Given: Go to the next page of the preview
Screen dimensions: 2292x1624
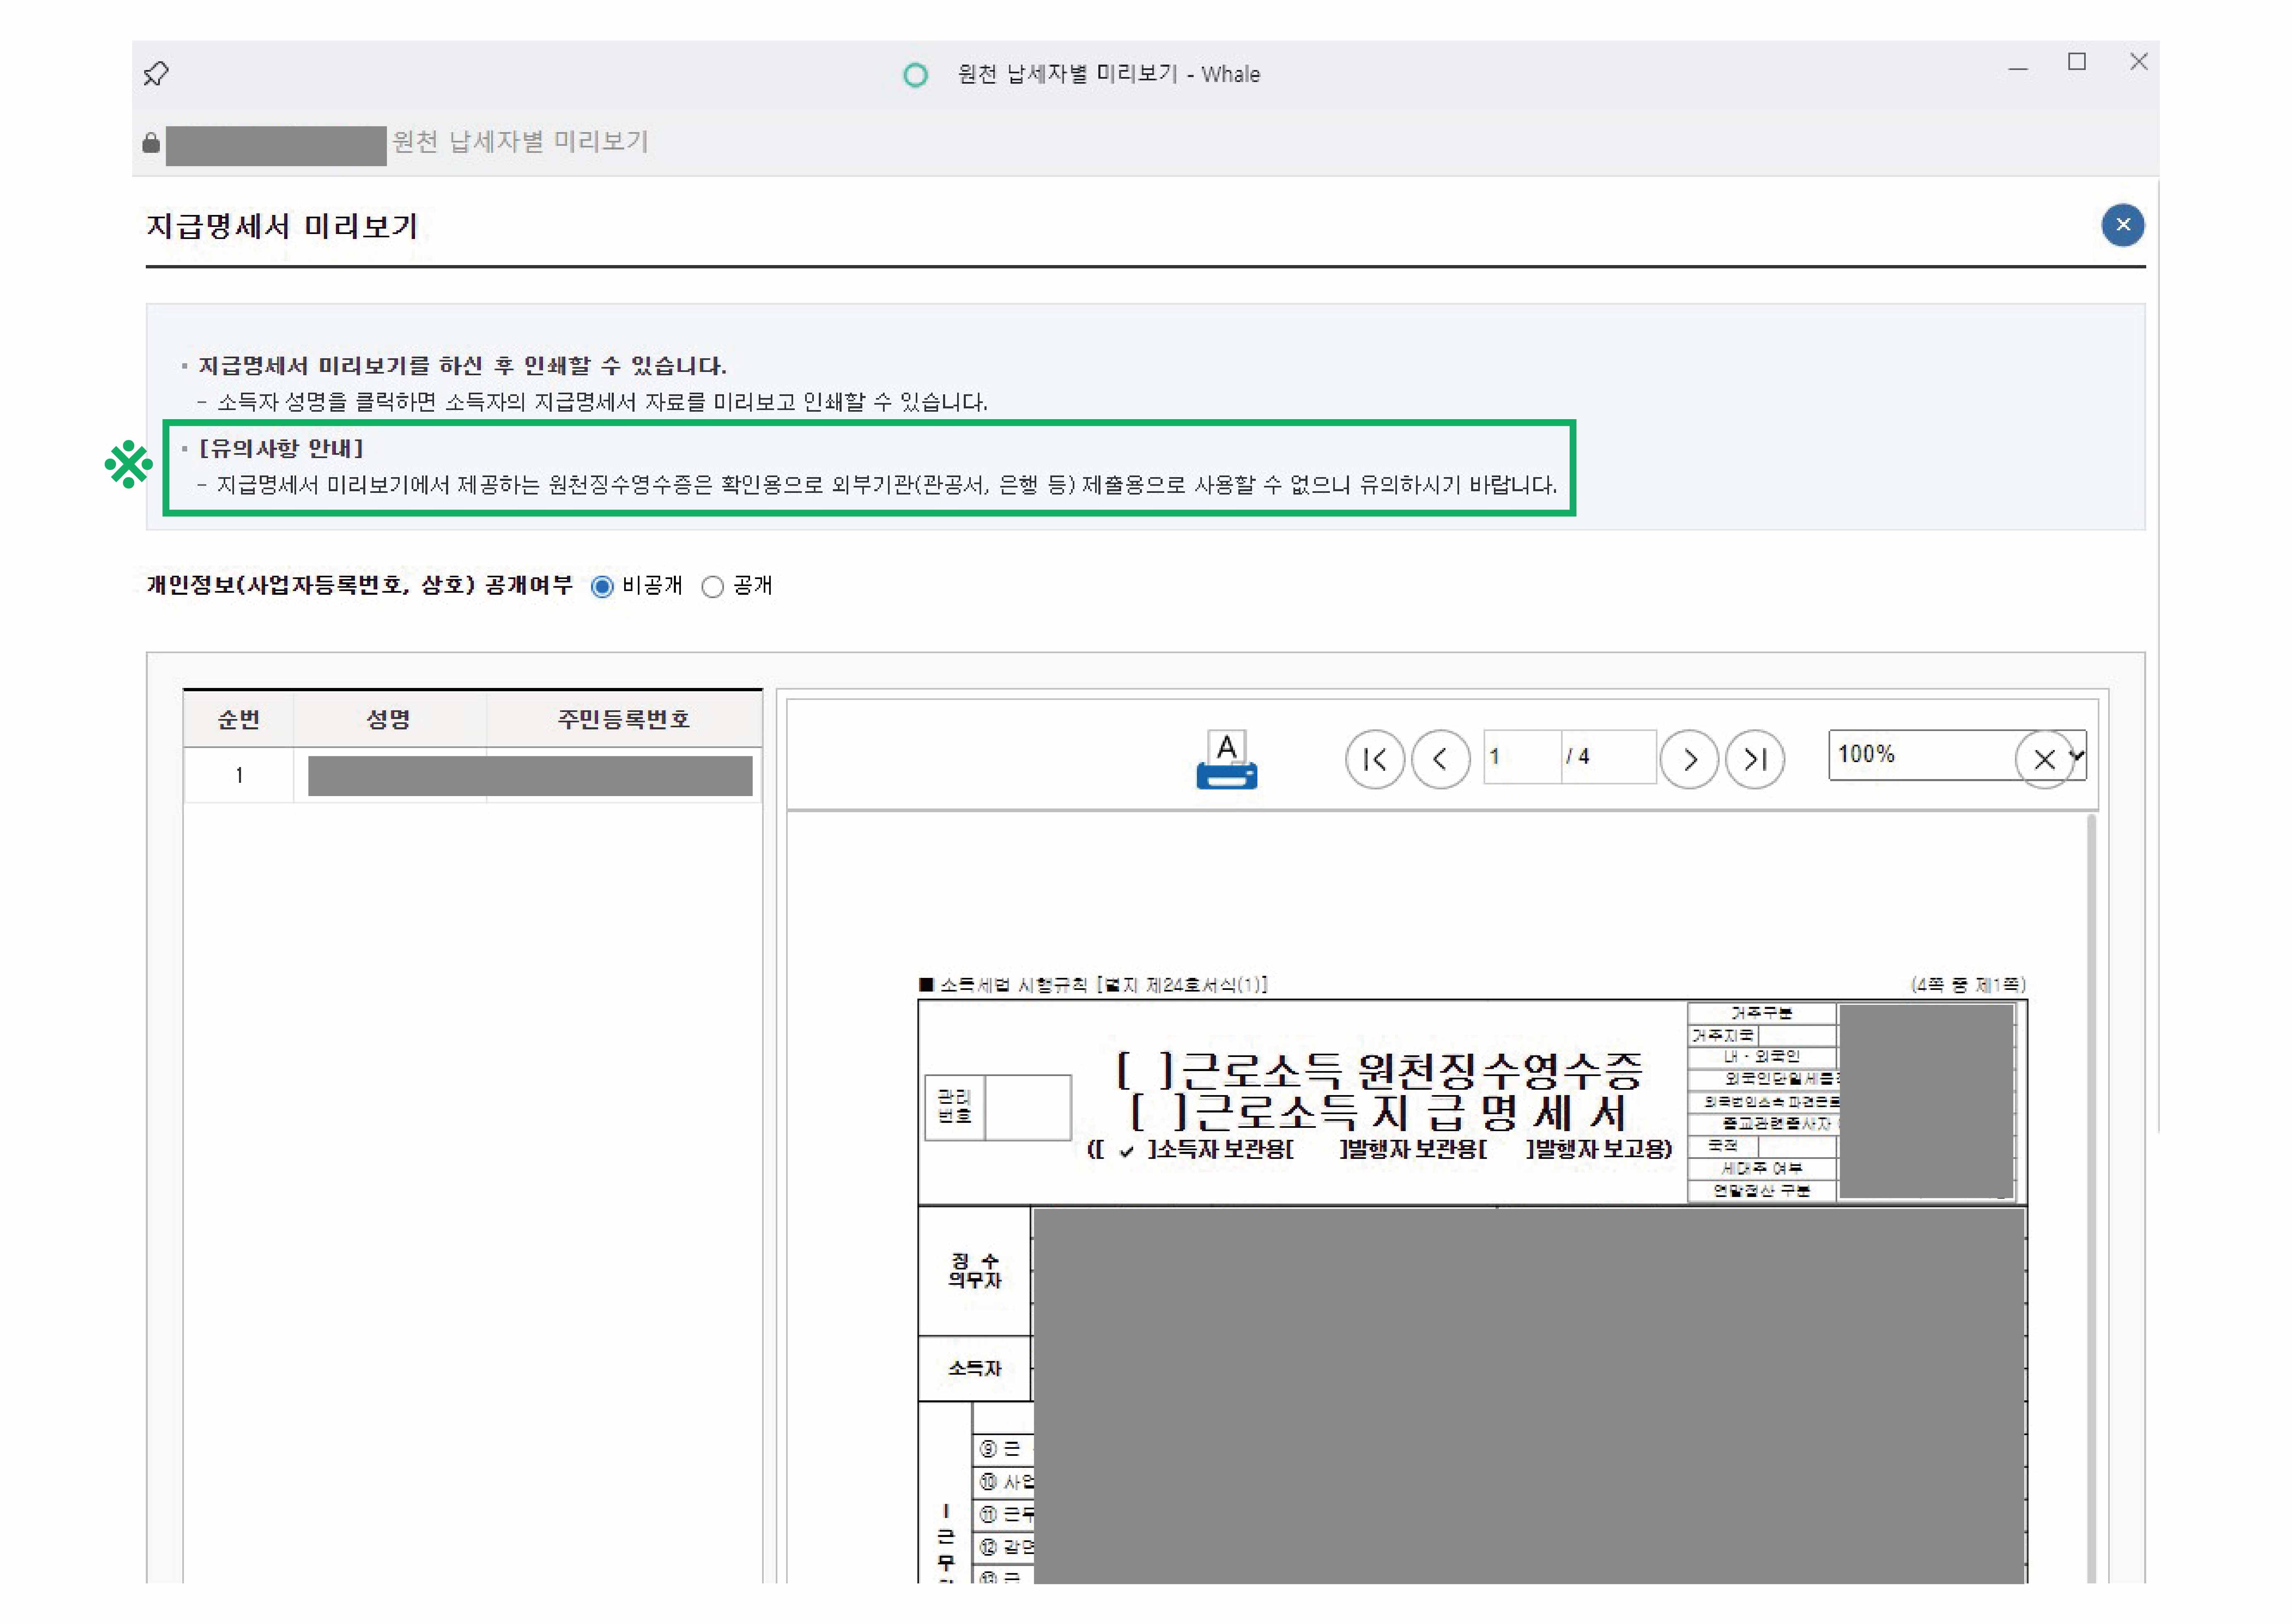Looking at the screenshot, I should [x=1689, y=760].
